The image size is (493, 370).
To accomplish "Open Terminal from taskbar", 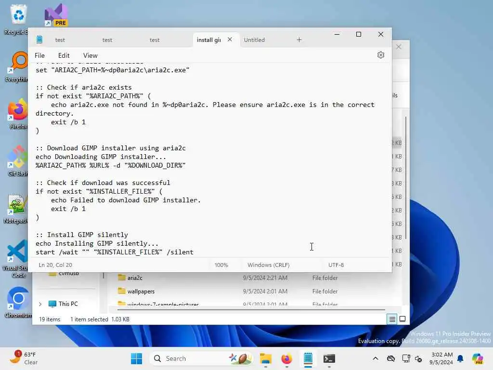I will point(329,358).
